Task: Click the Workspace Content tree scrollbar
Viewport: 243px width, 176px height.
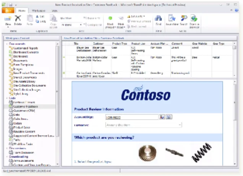Action: (57, 91)
